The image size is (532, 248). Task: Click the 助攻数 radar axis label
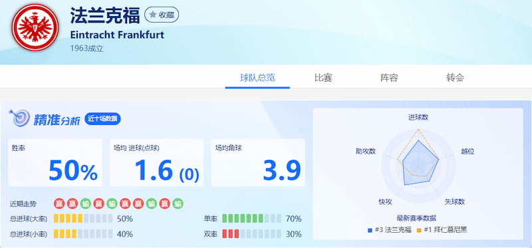pyautogui.click(x=365, y=152)
